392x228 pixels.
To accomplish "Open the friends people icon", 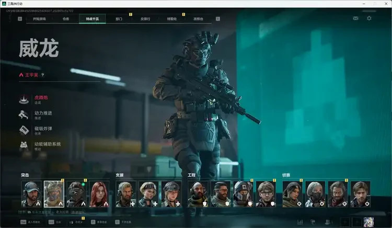I will click(x=328, y=222).
